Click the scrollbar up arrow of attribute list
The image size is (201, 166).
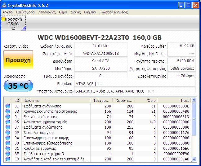pos(194,100)
